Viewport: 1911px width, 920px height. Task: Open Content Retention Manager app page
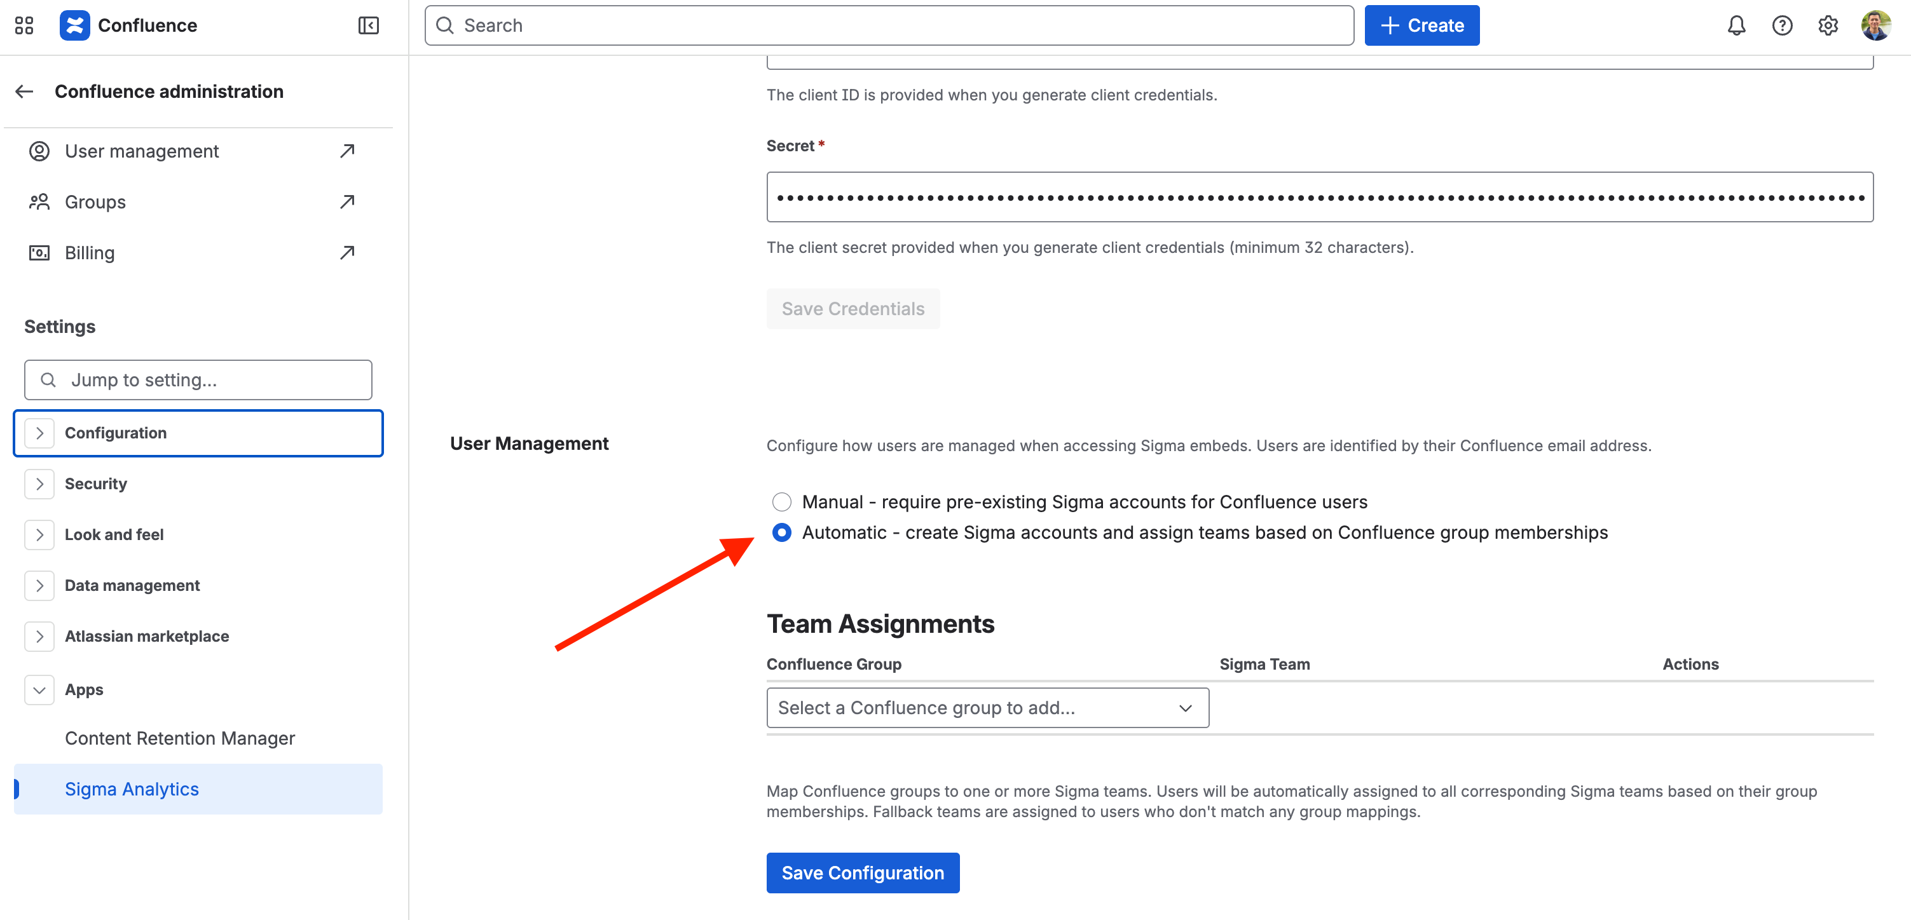point(179,738)
